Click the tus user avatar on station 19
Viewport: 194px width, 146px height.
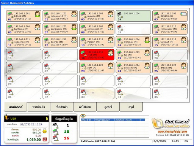pyautogui.click(x=147, y=53)
